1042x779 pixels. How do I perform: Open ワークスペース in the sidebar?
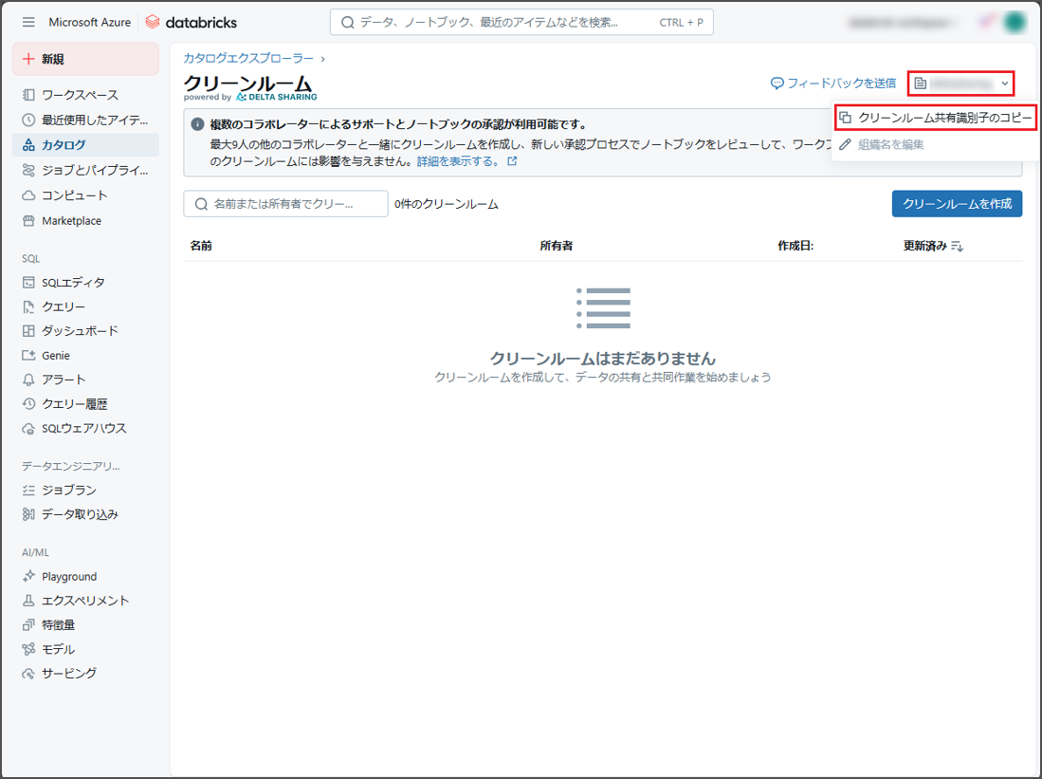[85, 95]
